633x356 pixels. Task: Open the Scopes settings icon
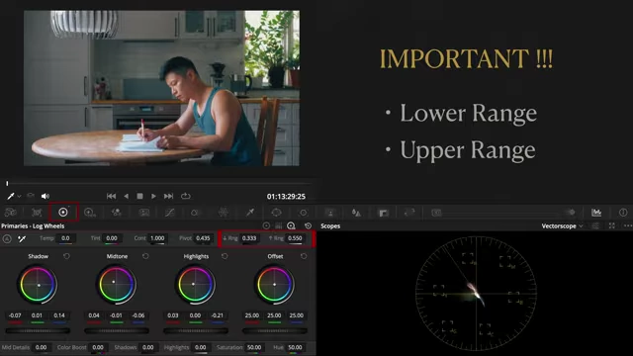tap(595, 226)
